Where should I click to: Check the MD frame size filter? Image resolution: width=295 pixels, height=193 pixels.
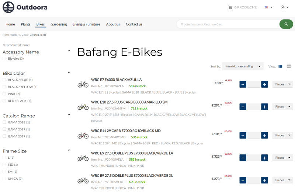click(x=4, y=165)
